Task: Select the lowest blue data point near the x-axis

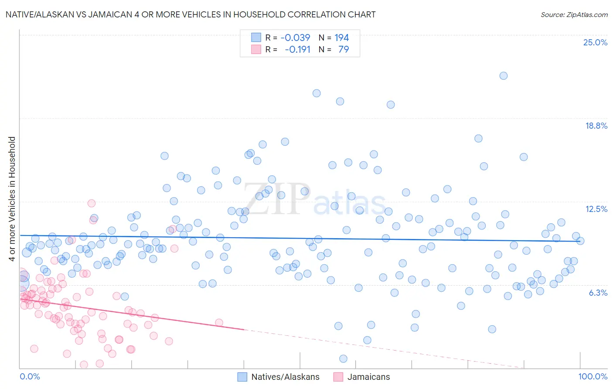Action: coord(343,358)
